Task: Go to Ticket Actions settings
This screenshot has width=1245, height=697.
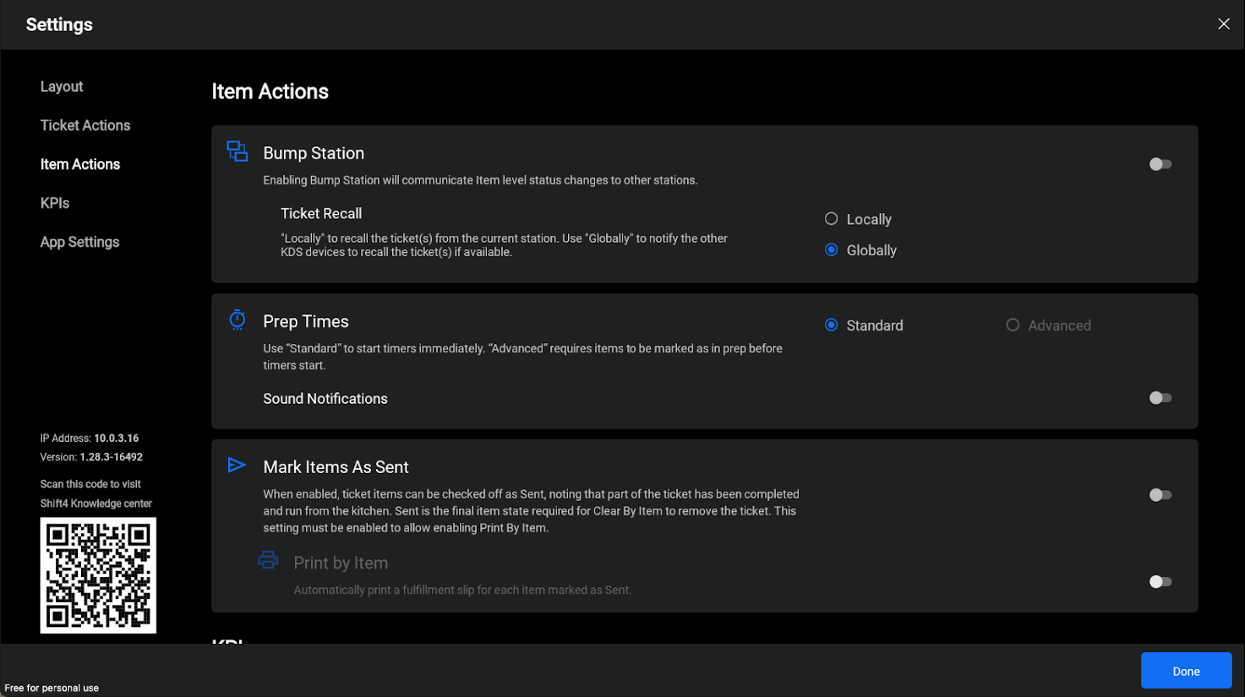Action: coord(85,126)
